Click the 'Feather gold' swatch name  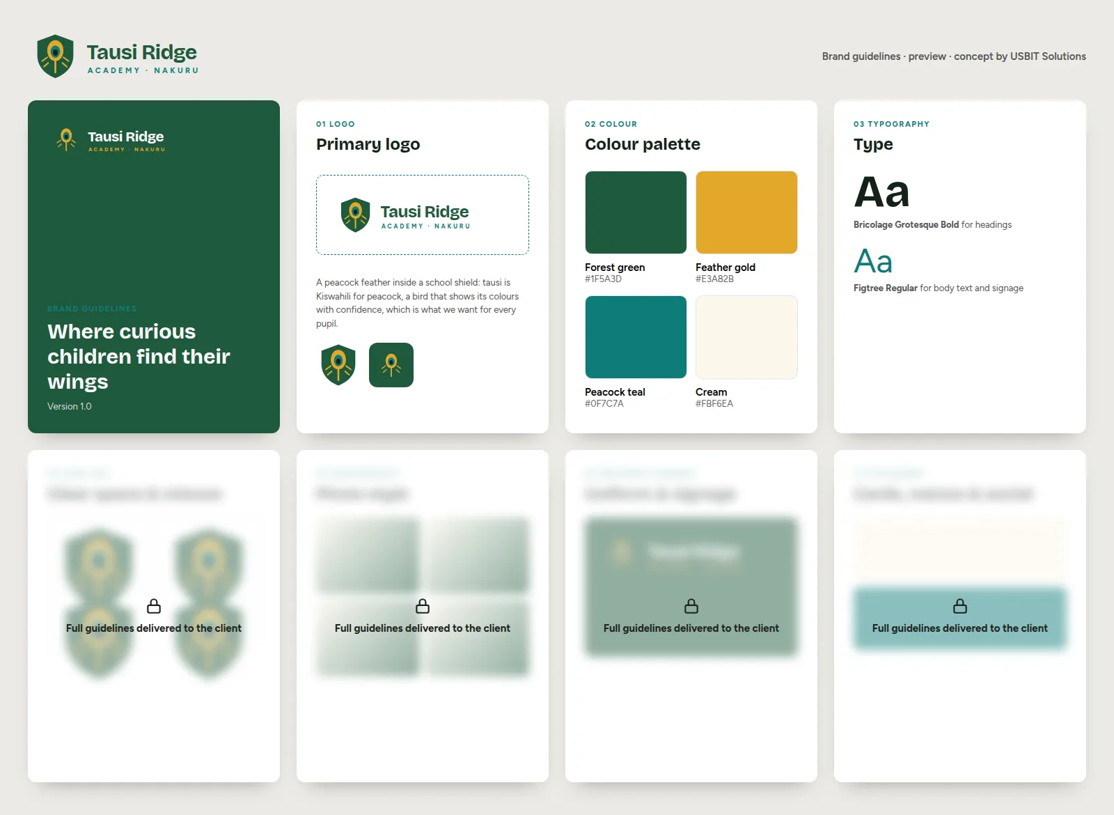(725, 267)
